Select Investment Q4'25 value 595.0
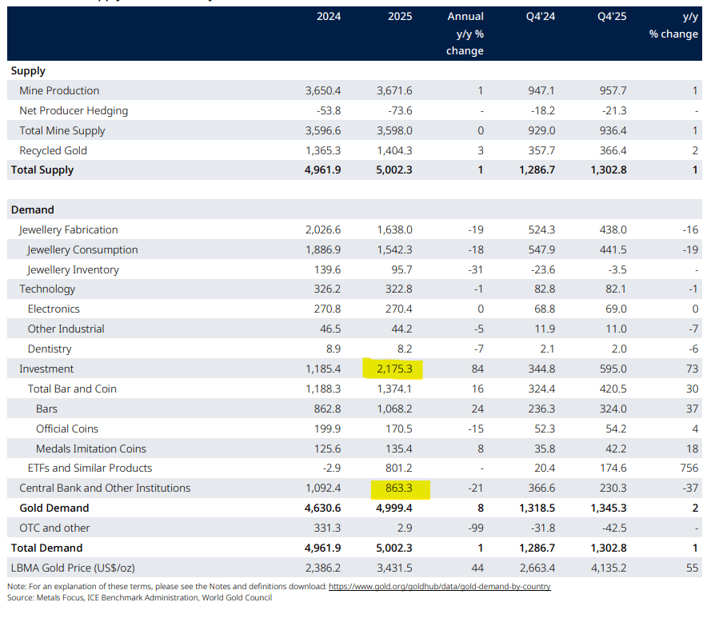This screenshot has width=711, height=618. pyautogui.click(x=613, y=369)
